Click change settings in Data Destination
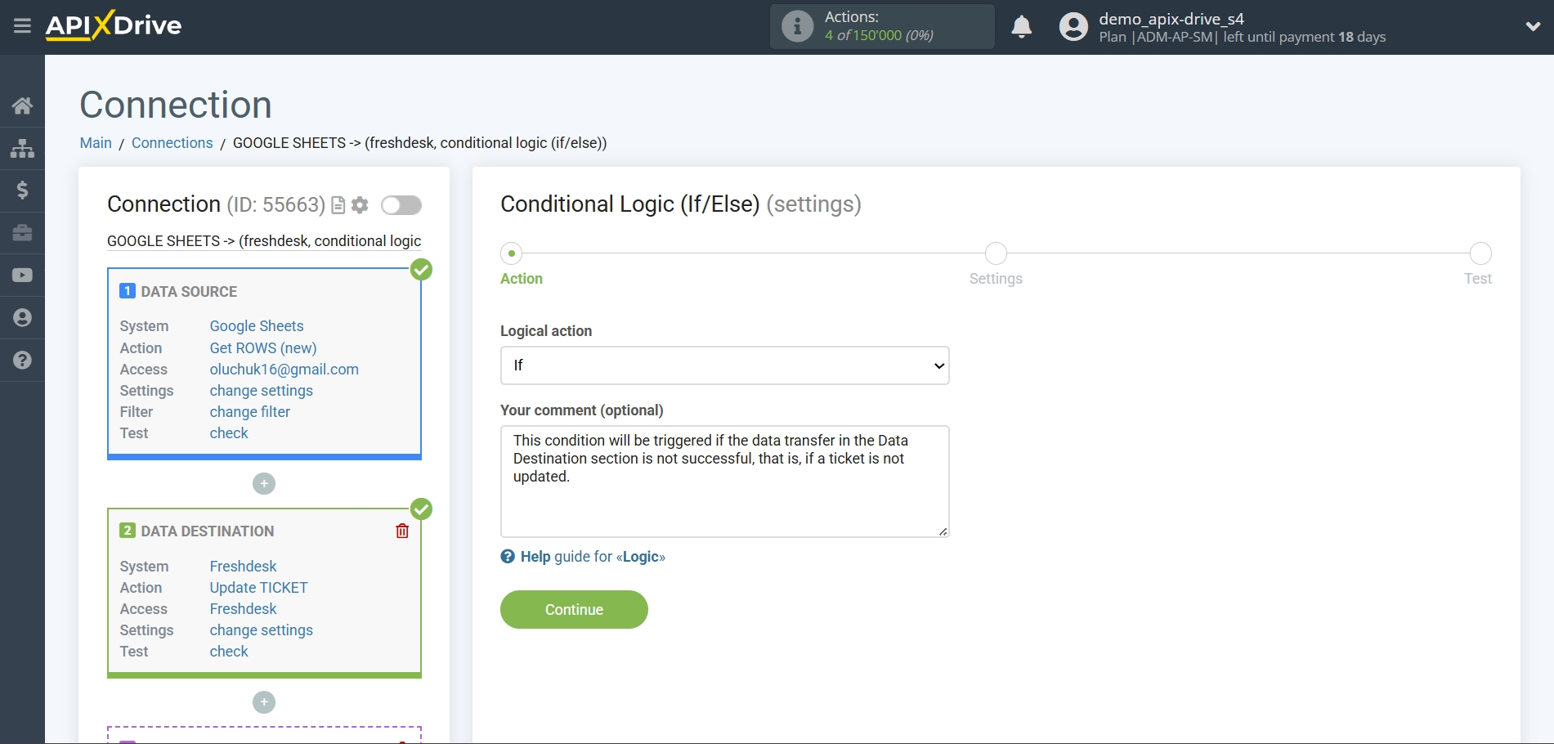Screen dimensions: 1554x744 (x=262, y=630)
